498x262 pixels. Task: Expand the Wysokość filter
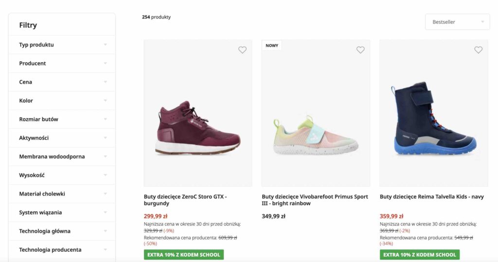[x=62, y=175]
